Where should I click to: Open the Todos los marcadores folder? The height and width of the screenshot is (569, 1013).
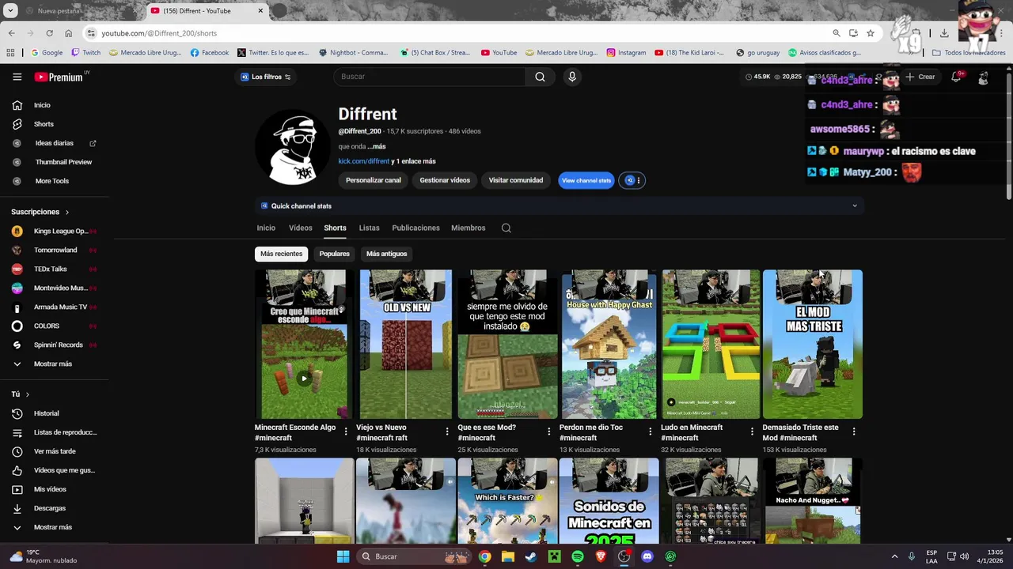click(x=969, y=53)
